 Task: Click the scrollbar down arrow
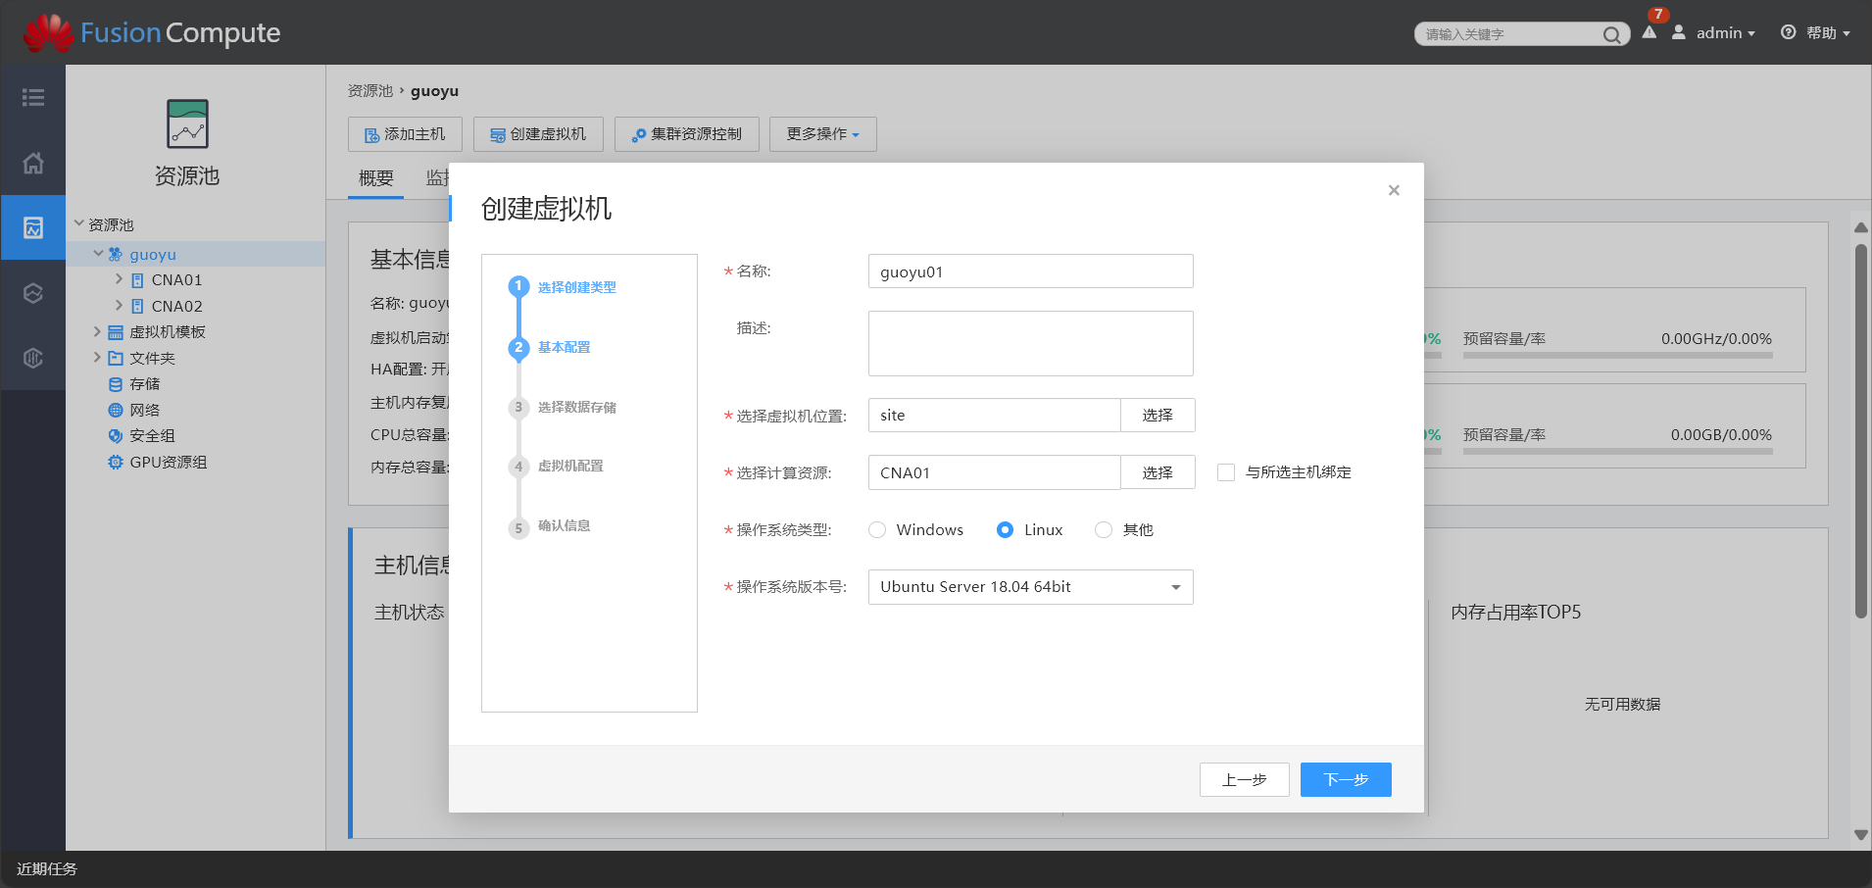pyautogui.click(x=1860, y=835)
